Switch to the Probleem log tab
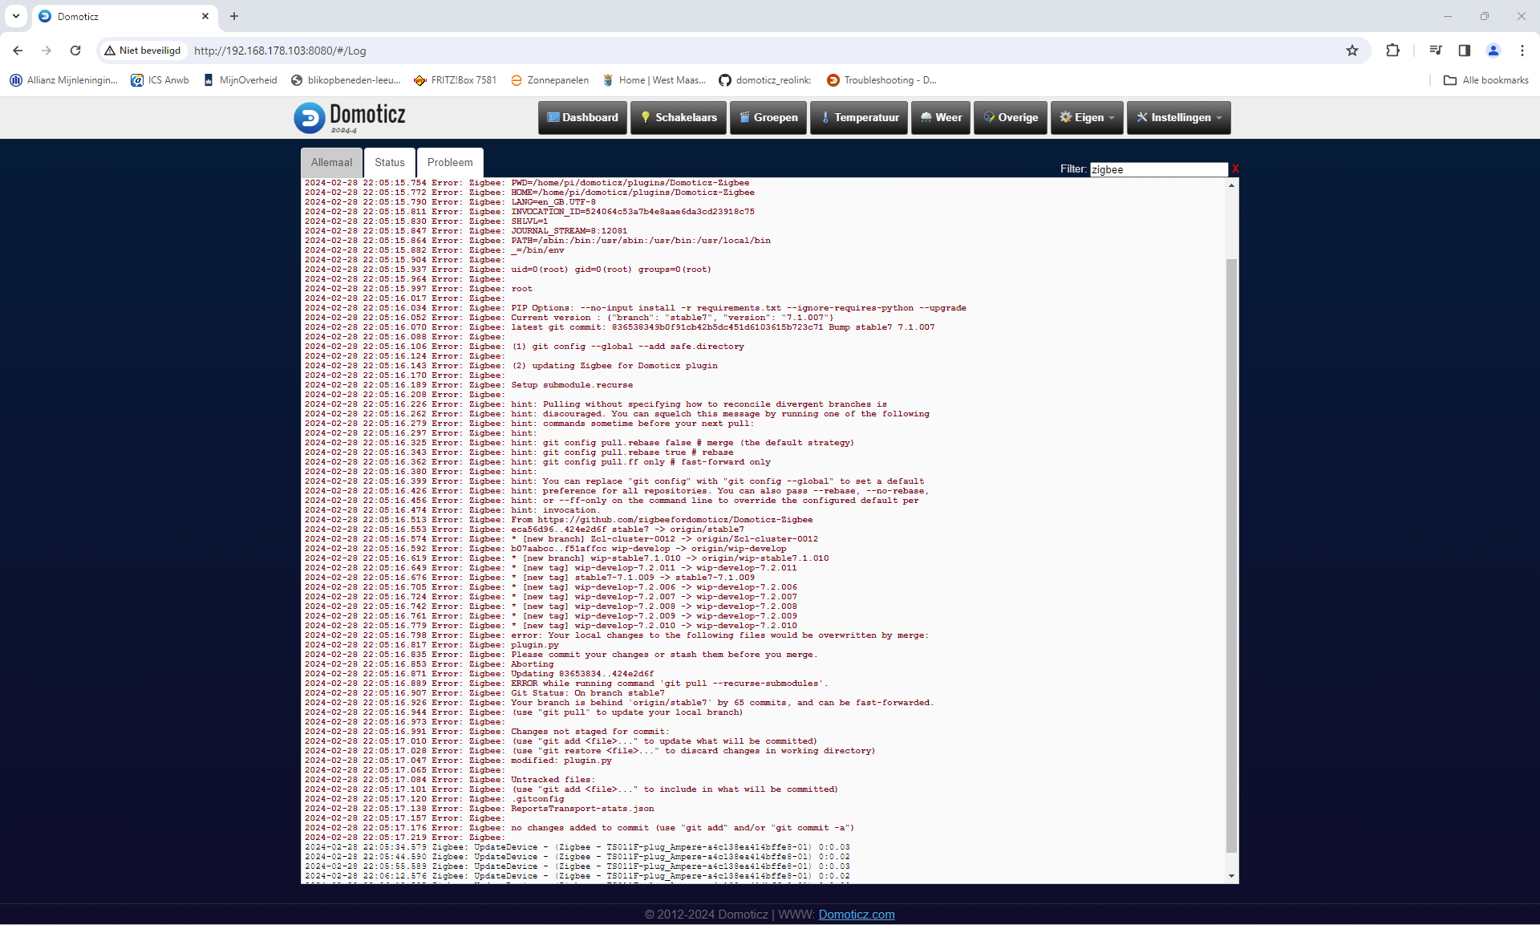Screen dimensions: 1540x925 click(450, 162)
